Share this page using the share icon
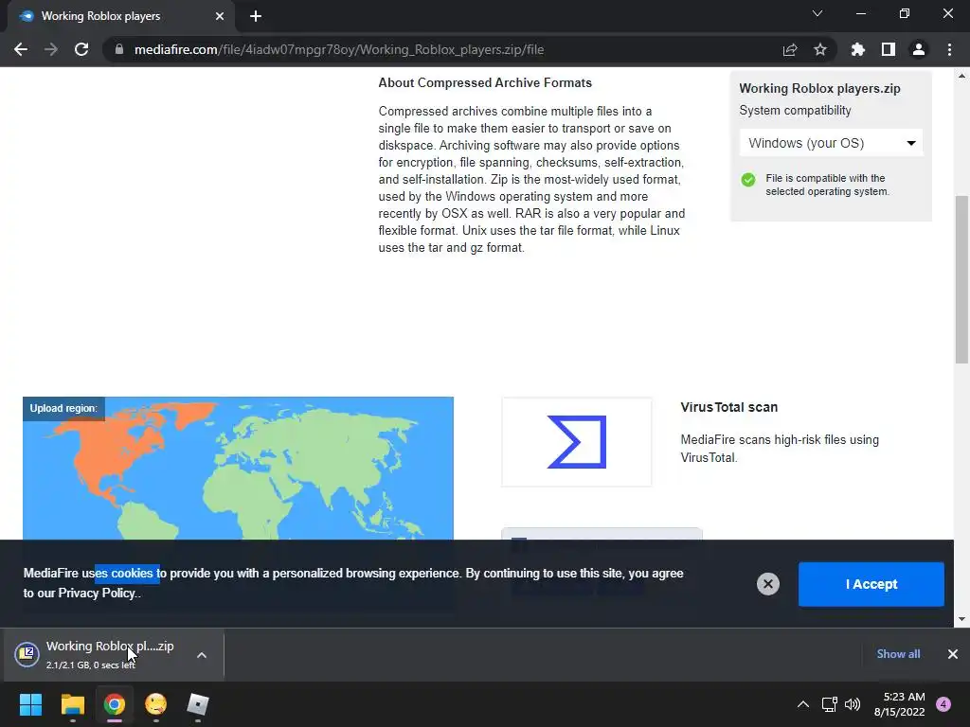The image size is (970, 727). click(789, 49)
